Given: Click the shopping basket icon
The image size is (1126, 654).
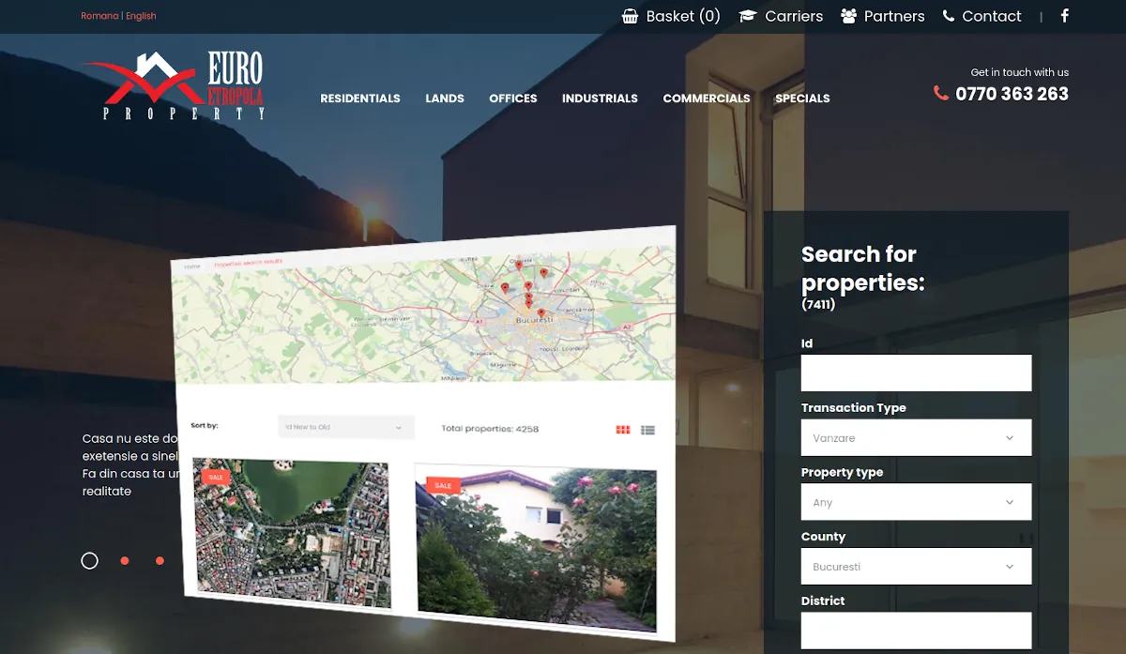Looking at the screenshot, I should click(x=631, y=16).
